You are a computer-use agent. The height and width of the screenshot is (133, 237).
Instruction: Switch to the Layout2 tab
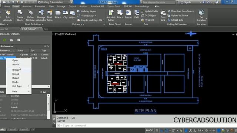(x=24, y=129)
